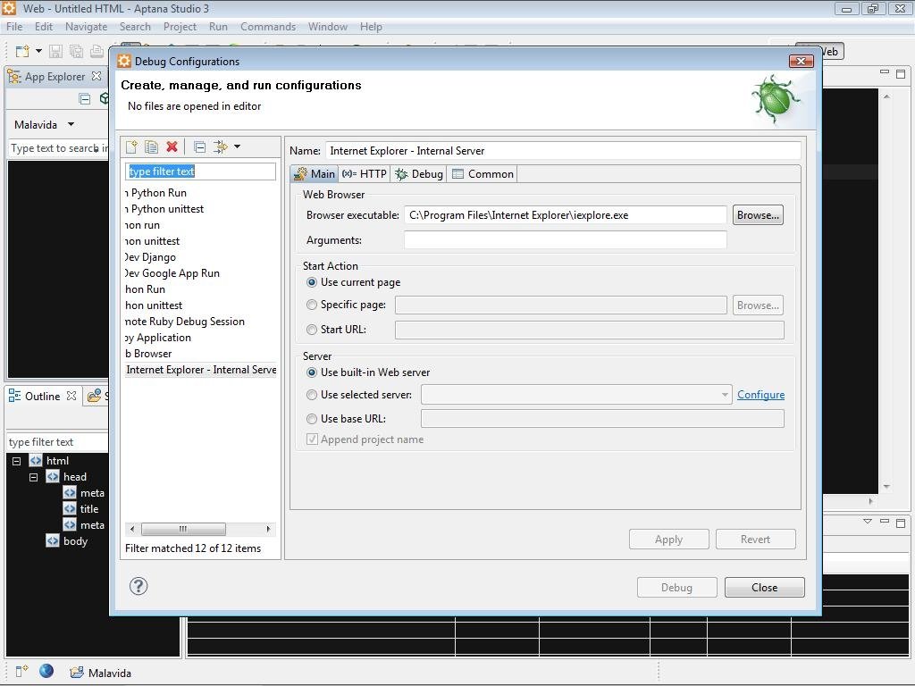Open the New wizard dropdown arrow
Image resolution: width=915 pixels, height=686 pixels.
(x=38, y=51)
